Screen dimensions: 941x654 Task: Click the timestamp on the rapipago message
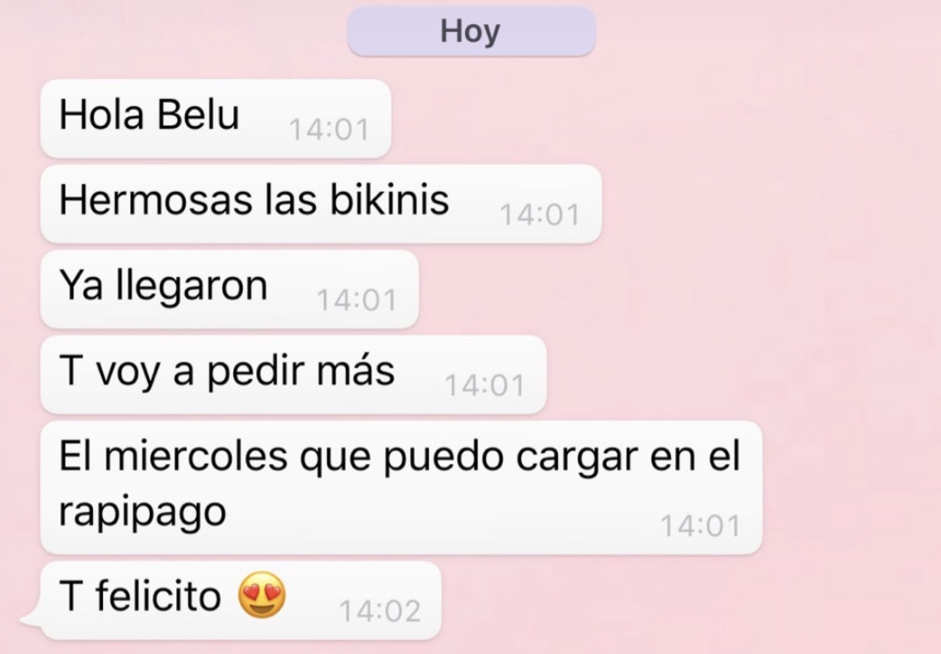click(700, 526)
